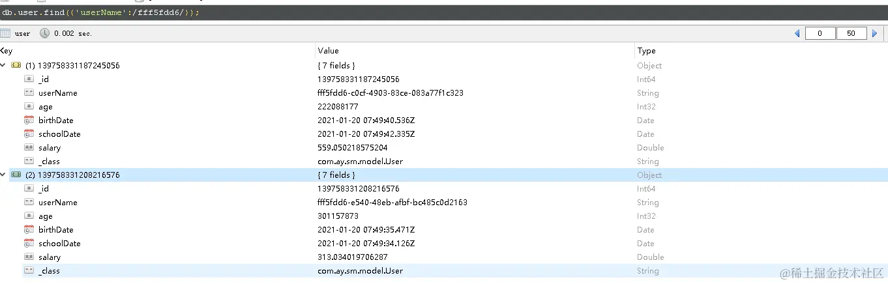This screenshot has width=888, height=284.
Task: Click the user collection table icon
Action: pyautogui.click(x=5, y=33)
